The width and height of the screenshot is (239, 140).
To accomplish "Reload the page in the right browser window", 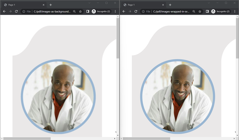I will tap(136, 11).
